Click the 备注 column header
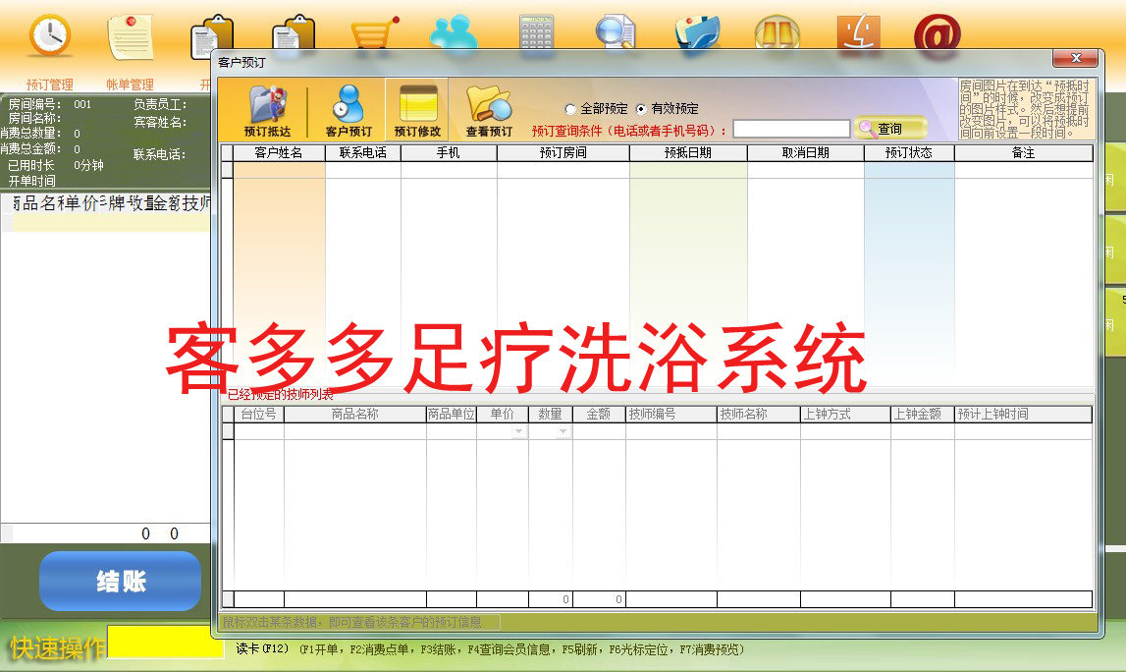The image size is (1126, 672). coord(1023,153)
